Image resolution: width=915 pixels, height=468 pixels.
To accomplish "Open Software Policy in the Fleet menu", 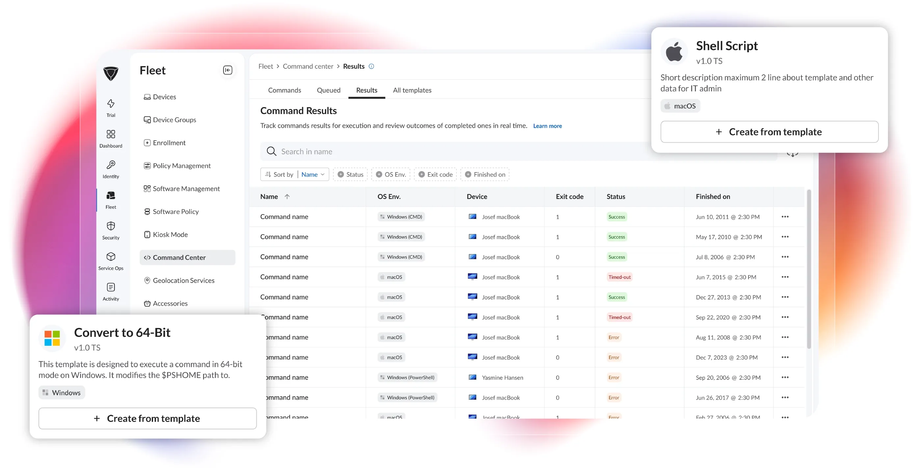I will click(x=171, y=212).
